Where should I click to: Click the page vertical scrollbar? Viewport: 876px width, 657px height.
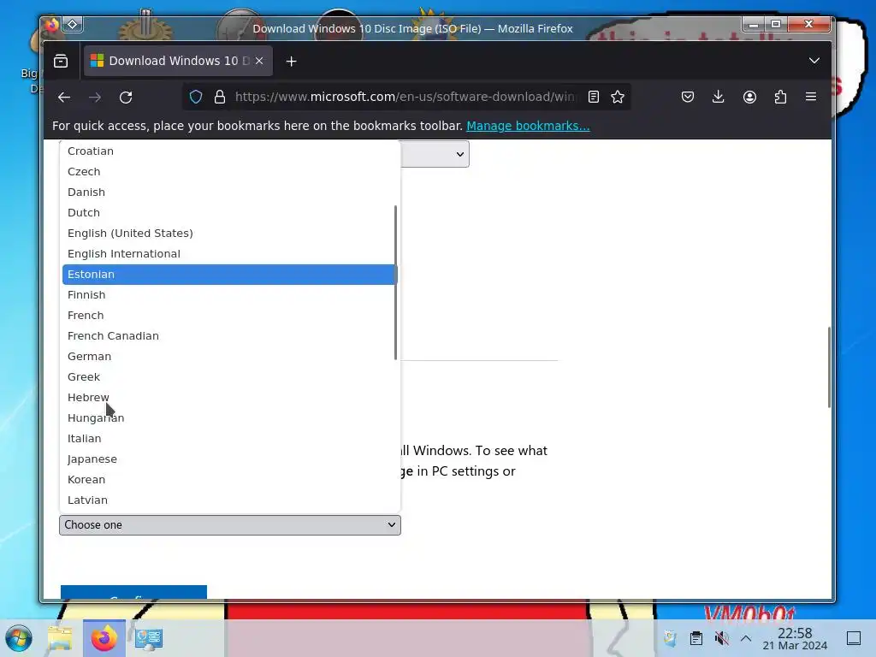(x=829, y=367)
